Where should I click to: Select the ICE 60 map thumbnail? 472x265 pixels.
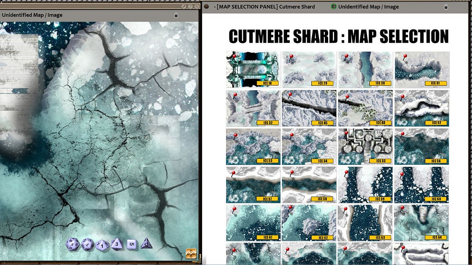click(x=422, y=184)
